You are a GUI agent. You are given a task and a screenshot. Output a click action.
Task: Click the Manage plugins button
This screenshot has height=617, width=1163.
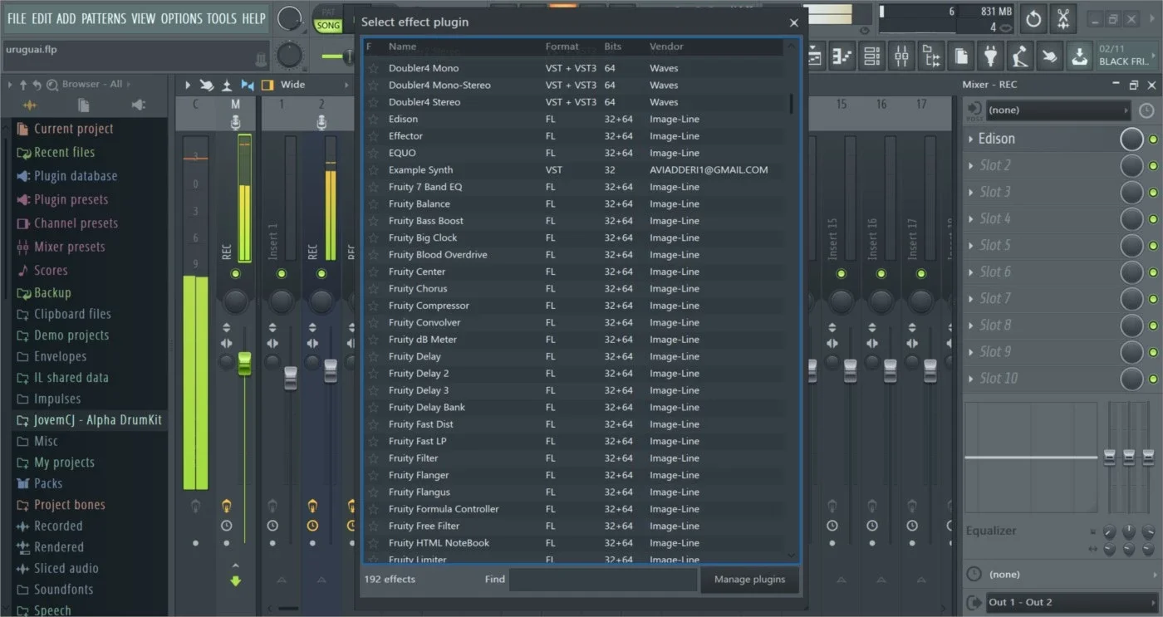click(x=749, y=580)
